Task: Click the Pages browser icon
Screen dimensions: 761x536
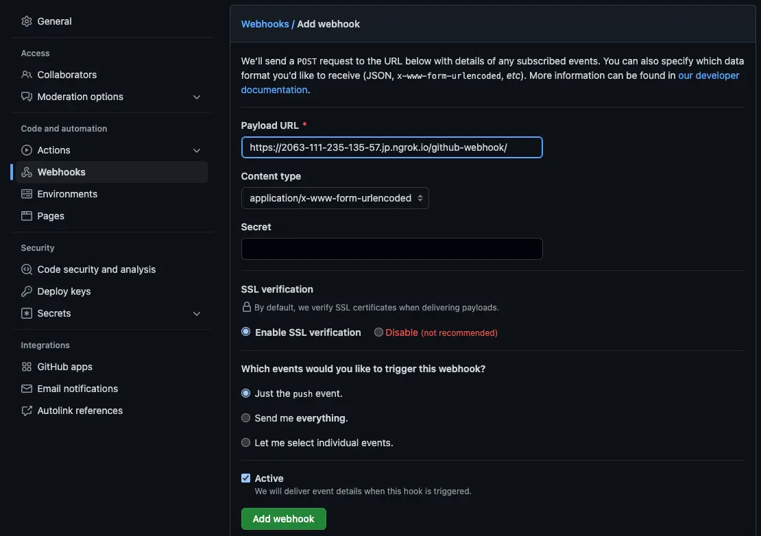Action: coord(27,216)
